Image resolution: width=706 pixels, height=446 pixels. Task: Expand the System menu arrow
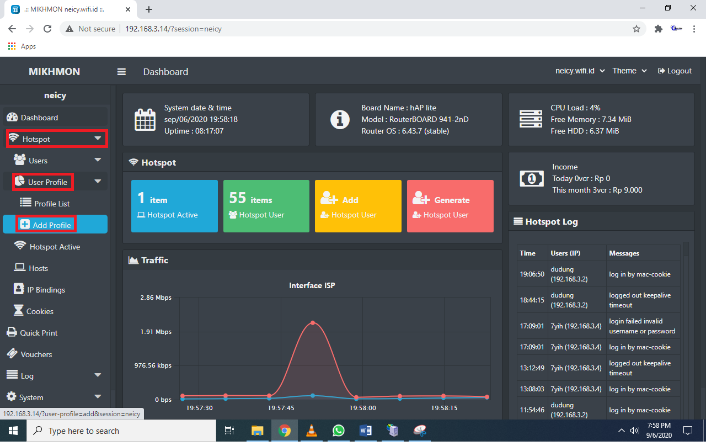pyautogui.click(x=98, y=397)
